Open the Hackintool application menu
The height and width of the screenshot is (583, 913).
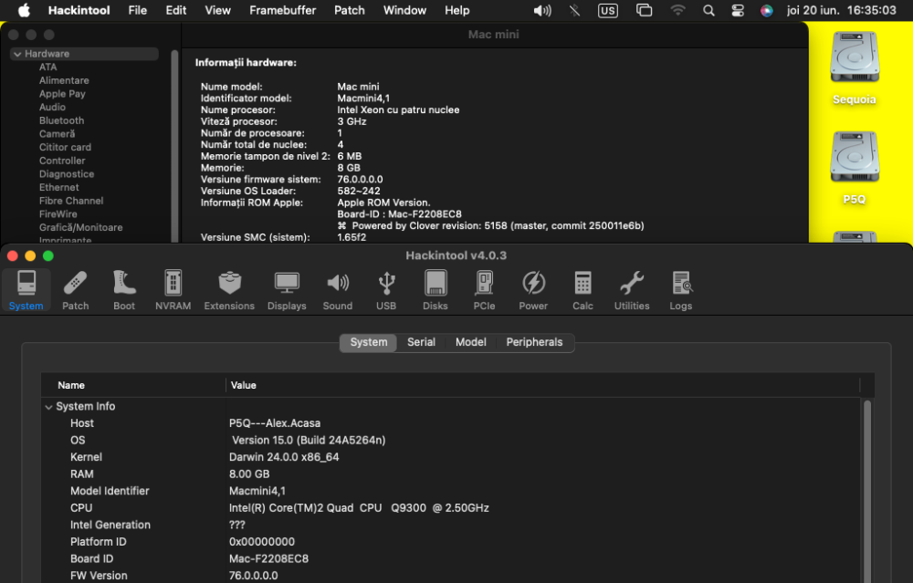click(x=79, y=10)
